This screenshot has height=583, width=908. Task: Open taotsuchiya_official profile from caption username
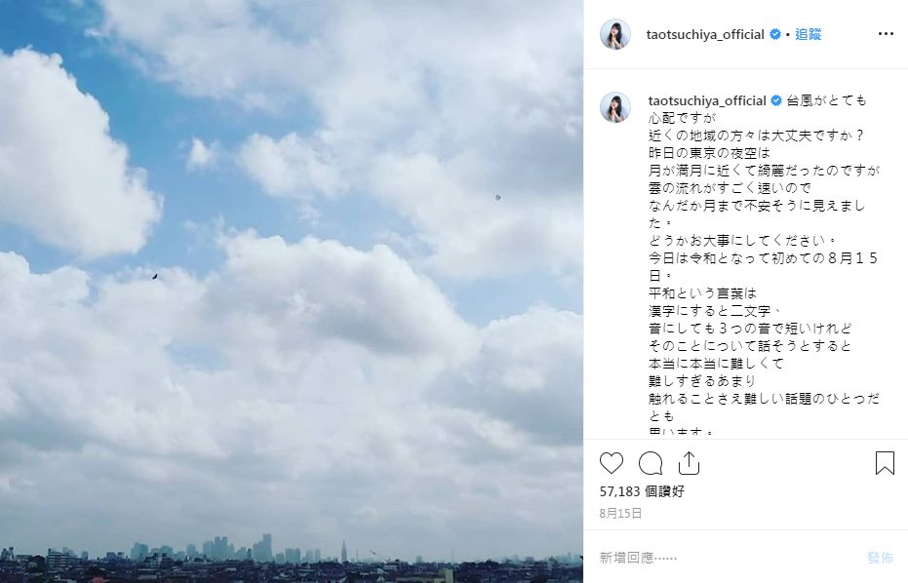[707, 100]
